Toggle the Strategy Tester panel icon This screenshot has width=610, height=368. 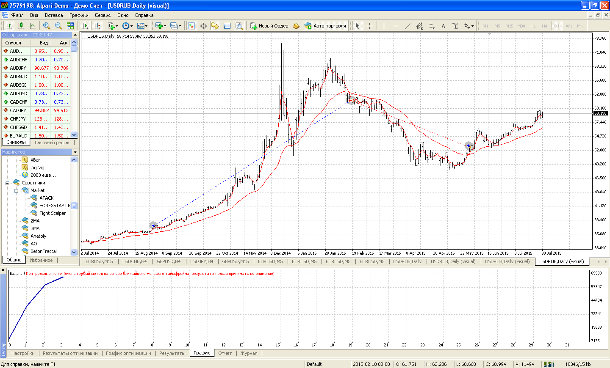(239, 26)
